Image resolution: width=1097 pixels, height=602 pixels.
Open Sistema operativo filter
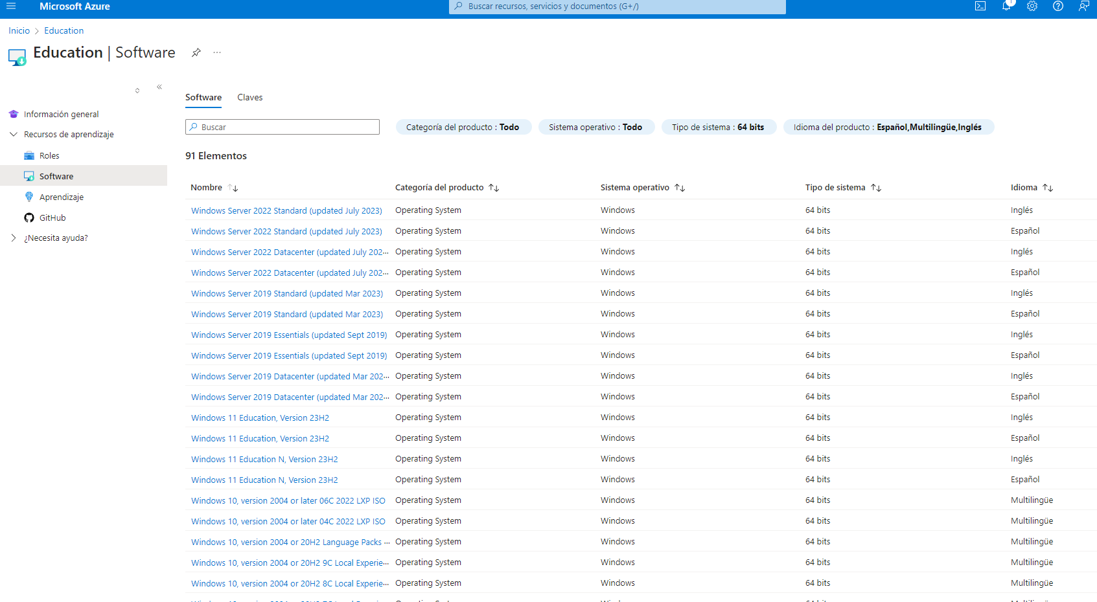click(596, 127)
